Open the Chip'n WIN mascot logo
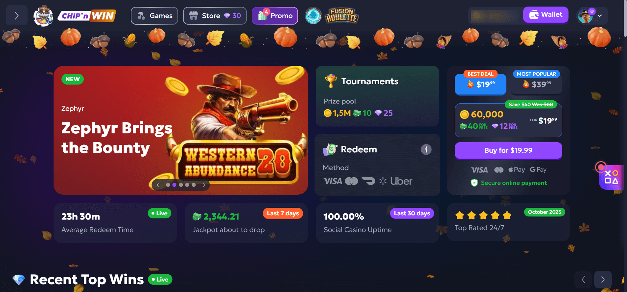Screen dimensions: 627x292 43,16
